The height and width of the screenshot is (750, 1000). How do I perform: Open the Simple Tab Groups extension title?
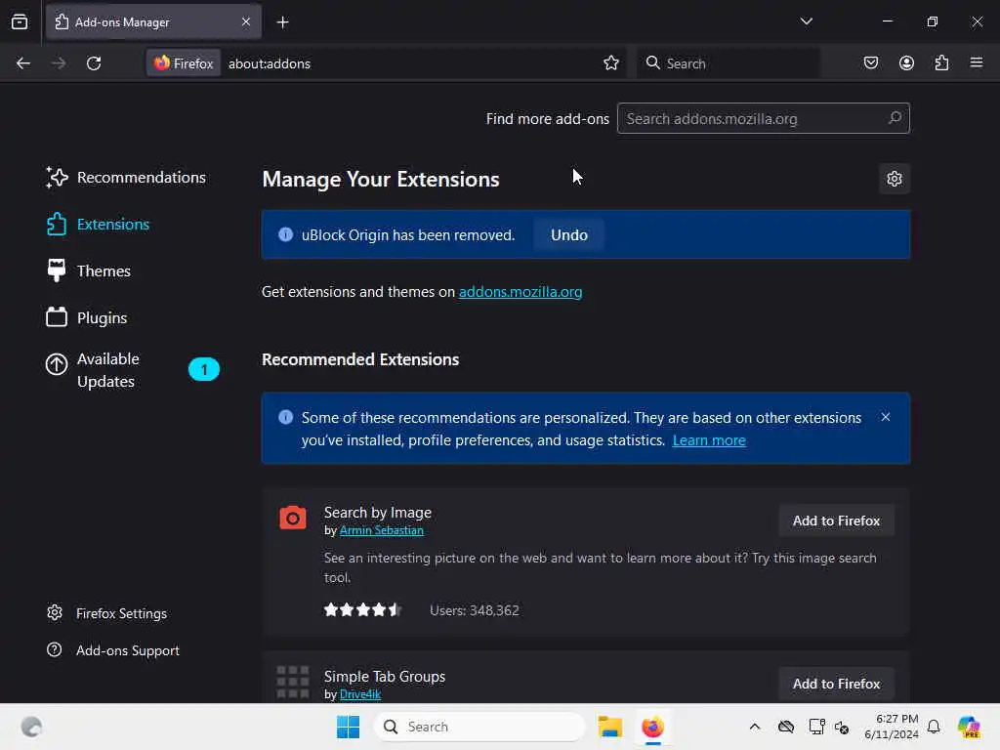pos(385,676)
